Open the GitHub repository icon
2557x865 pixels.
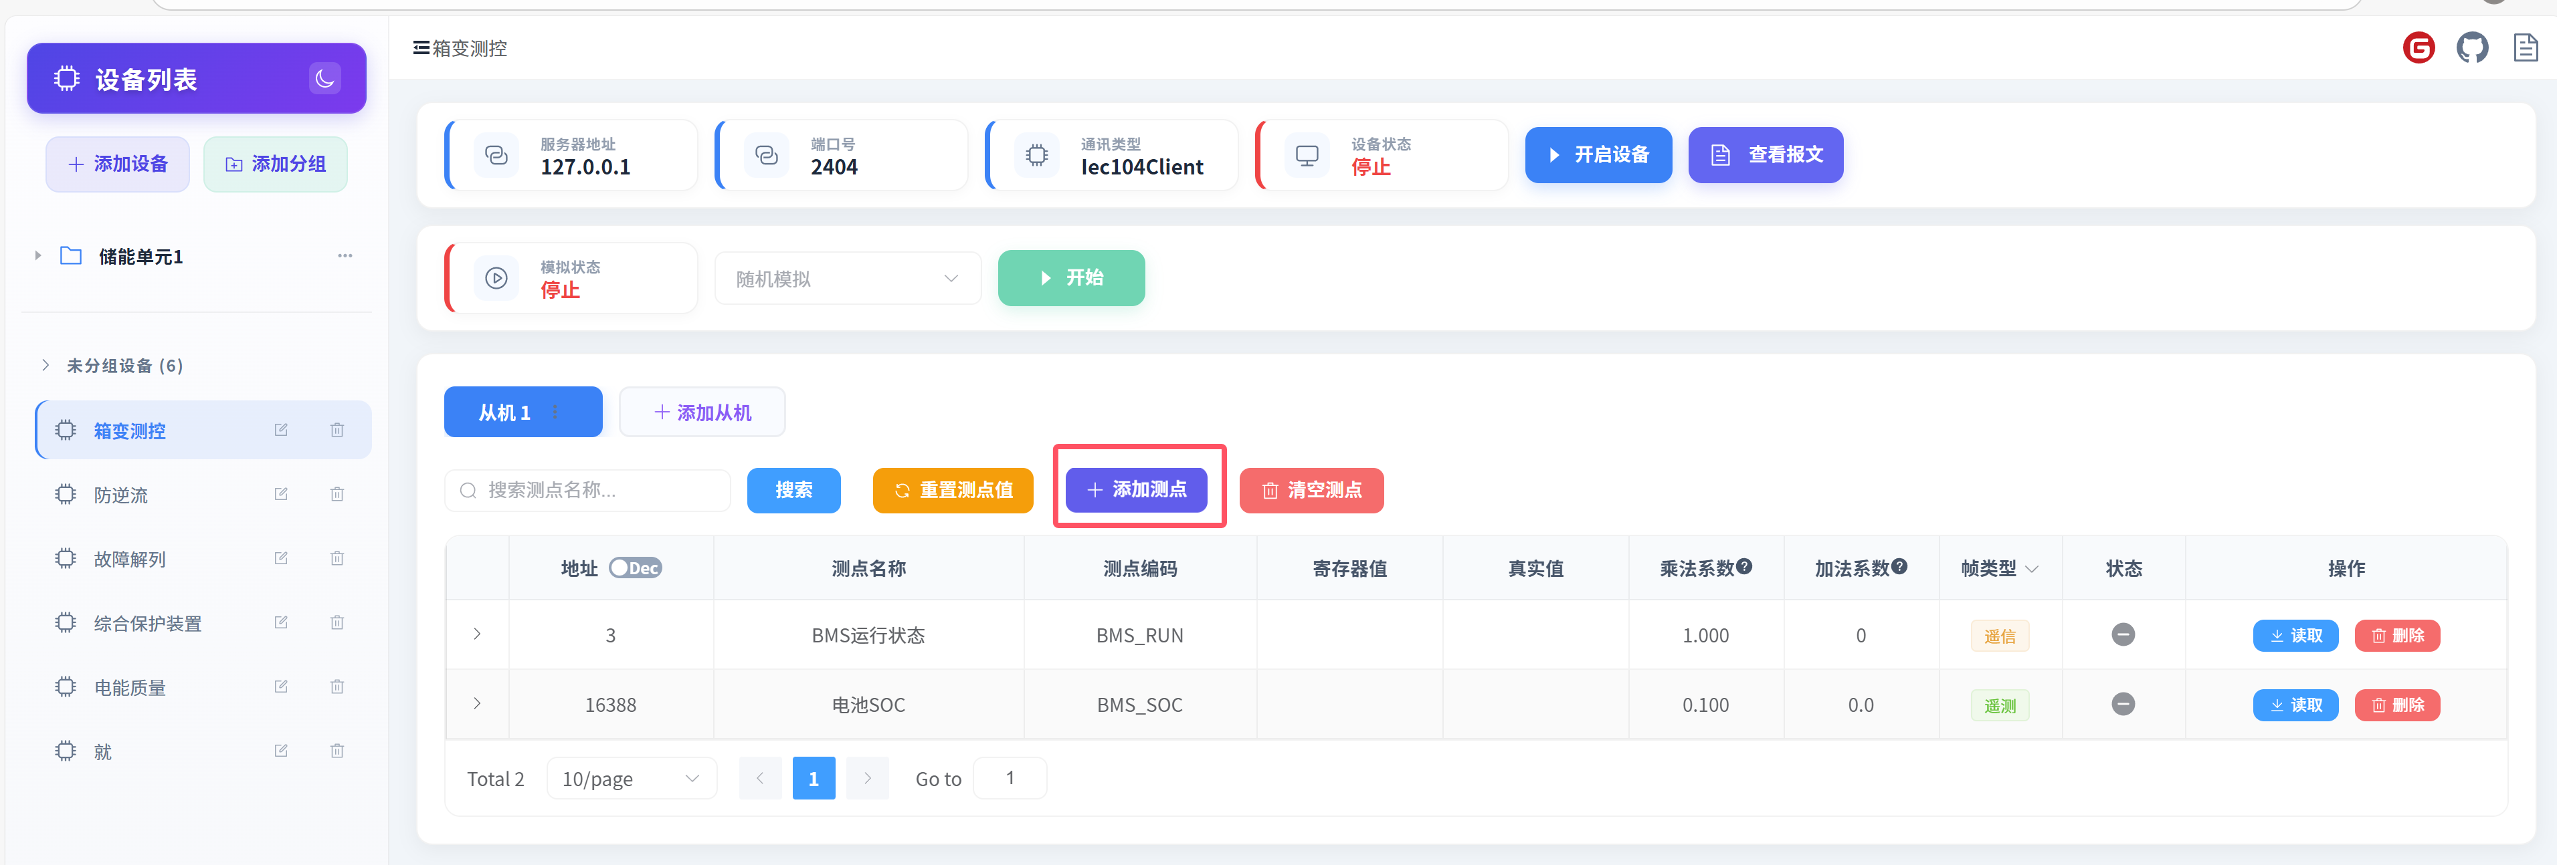(x=2471, y=47)
